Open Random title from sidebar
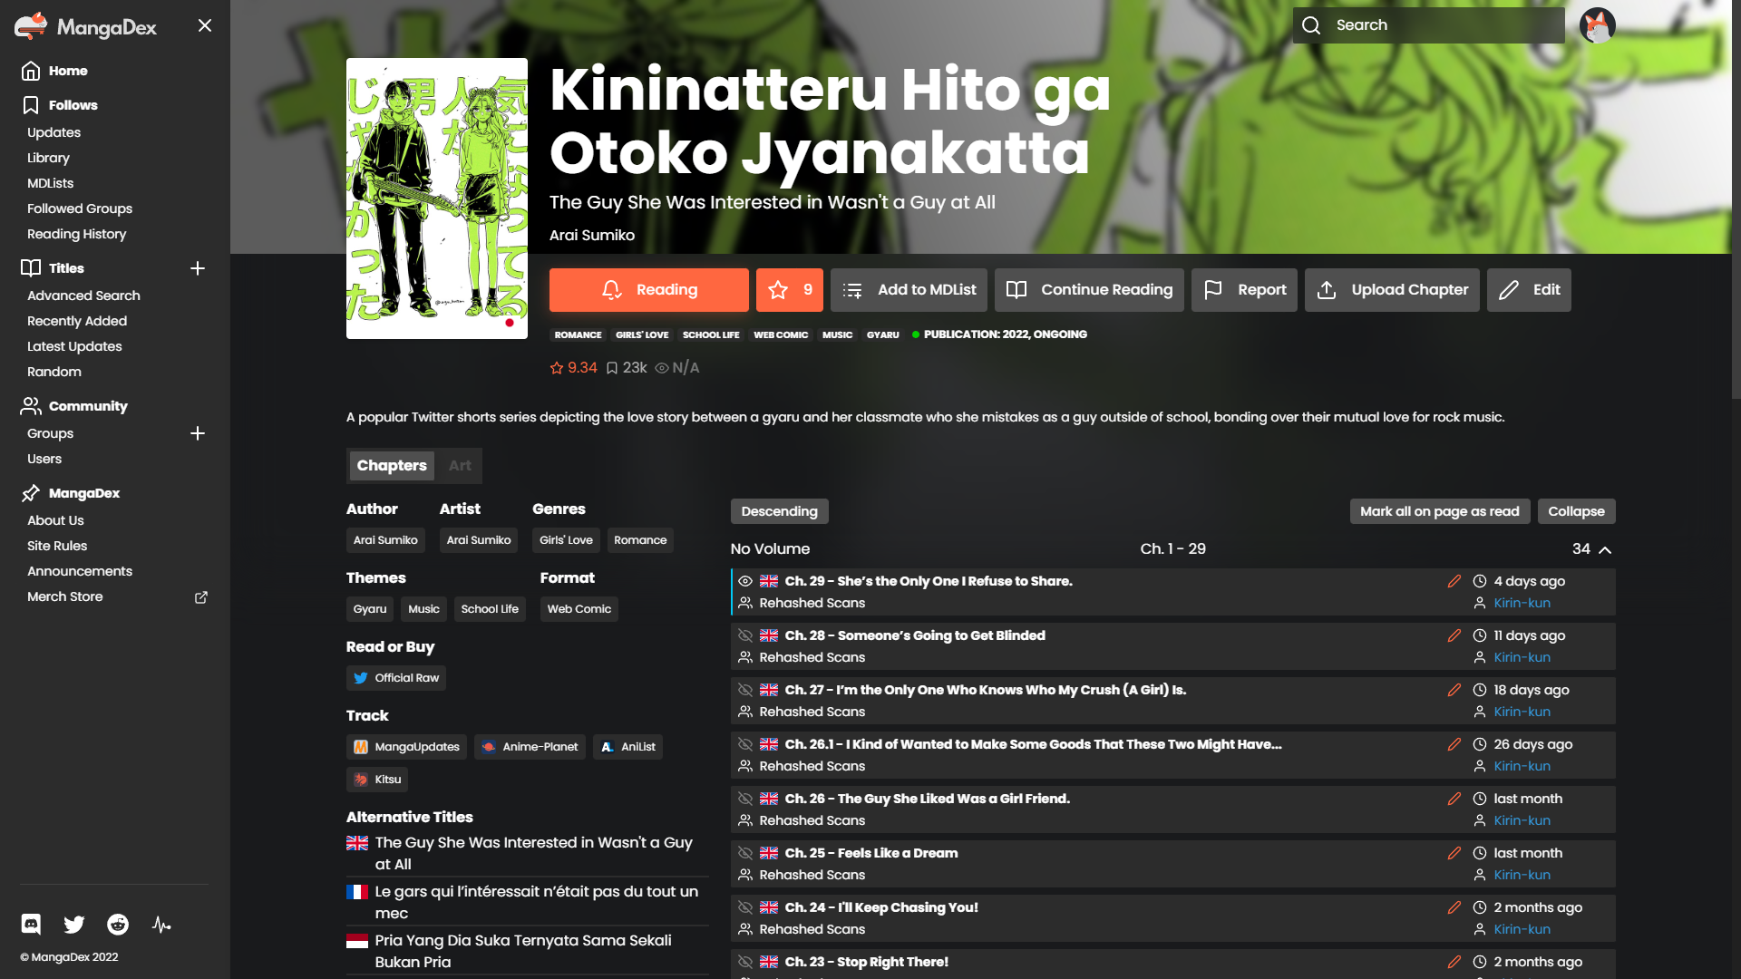 pos(54,372)
